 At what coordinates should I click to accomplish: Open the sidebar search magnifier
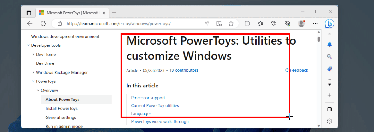tap(329, 57)
